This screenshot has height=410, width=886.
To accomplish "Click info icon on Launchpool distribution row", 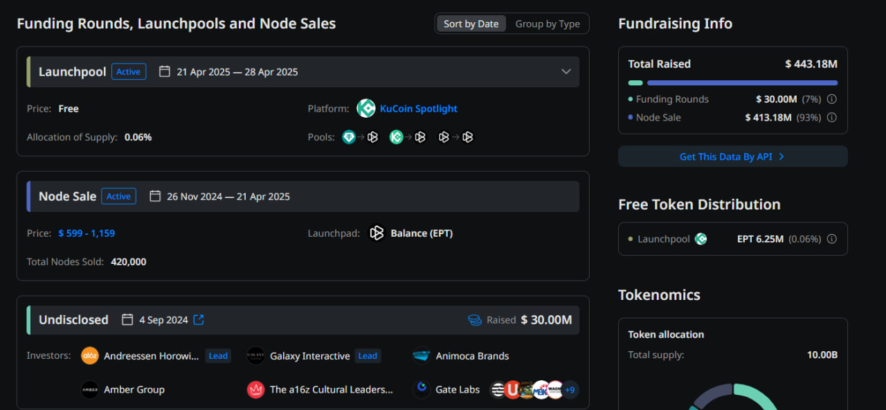I will pyautogui.click(x=832, y=239).
